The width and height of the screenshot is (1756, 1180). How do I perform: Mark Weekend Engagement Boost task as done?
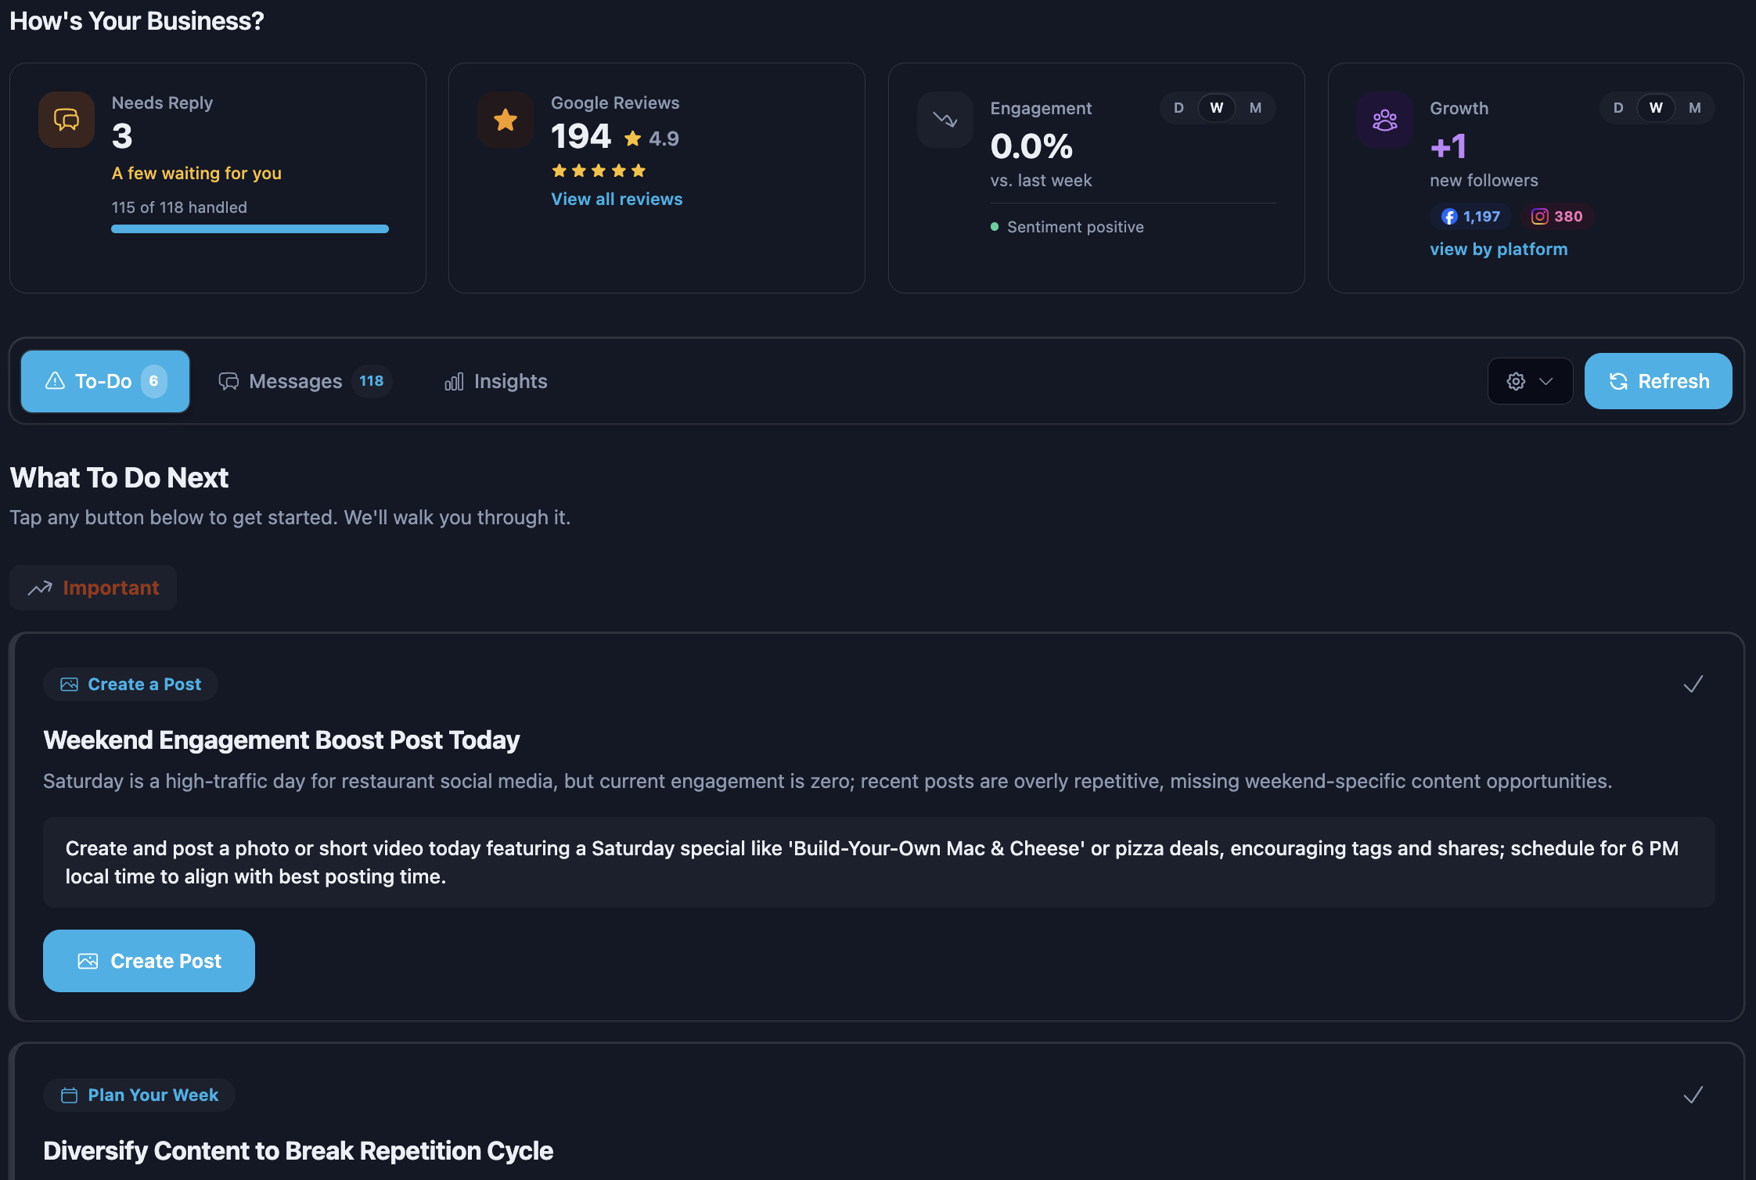point(1693,684)
